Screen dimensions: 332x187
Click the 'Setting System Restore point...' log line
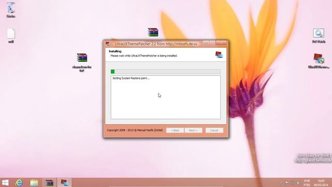click(x=131, y=78)
